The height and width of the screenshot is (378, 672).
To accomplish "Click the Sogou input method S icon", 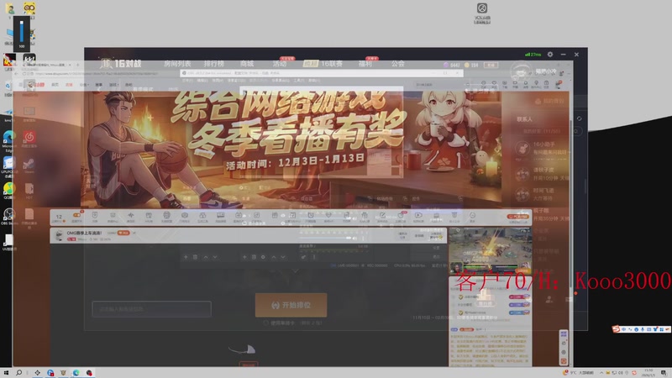I will coord(616,328).
